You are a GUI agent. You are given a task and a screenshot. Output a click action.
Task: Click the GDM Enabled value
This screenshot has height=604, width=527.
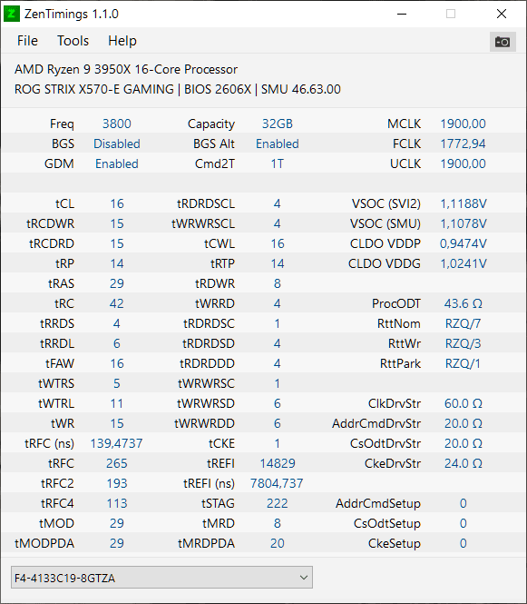pyautogui.click(x=116, y=163)
